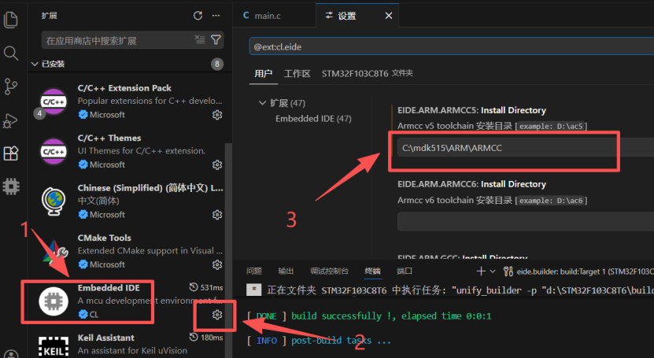
Task: Switch to the 问题 panel tab
Action: [x=253, y=271]
